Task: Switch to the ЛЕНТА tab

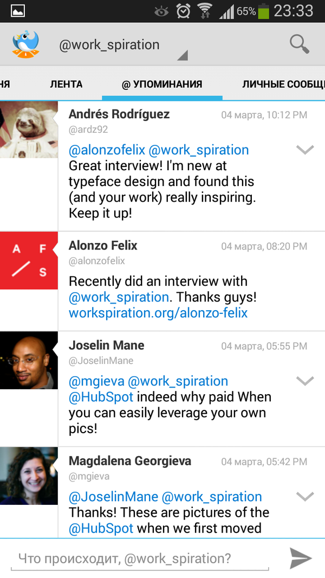Action: (66, 84)
